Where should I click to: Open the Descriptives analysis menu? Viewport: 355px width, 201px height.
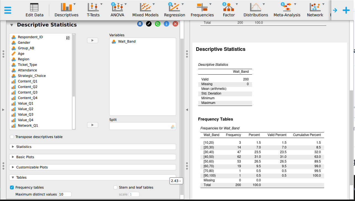pos(67,10)
